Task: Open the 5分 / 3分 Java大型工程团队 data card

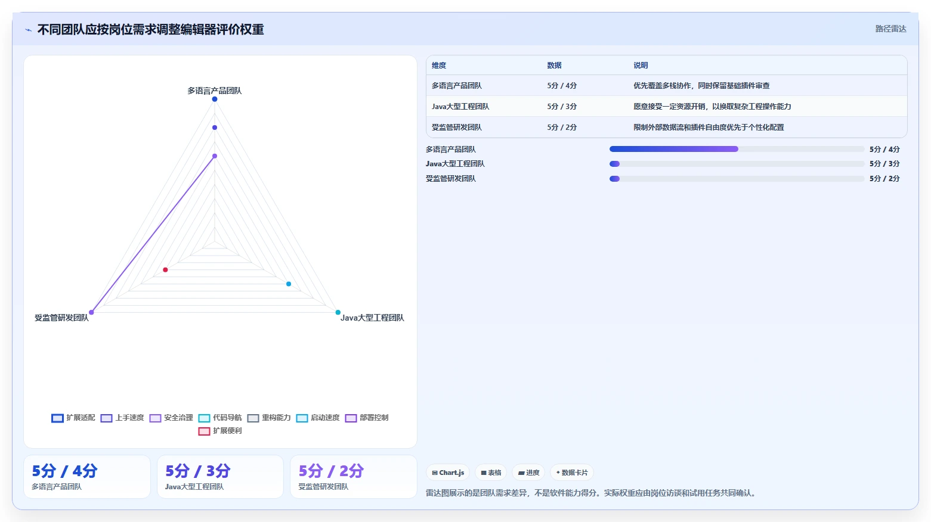Action: pos(220,477)
